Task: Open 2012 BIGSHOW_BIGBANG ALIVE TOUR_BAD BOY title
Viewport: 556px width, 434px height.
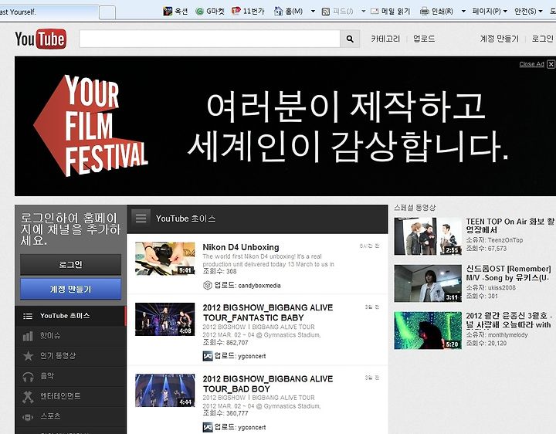Action: [268, 384]
